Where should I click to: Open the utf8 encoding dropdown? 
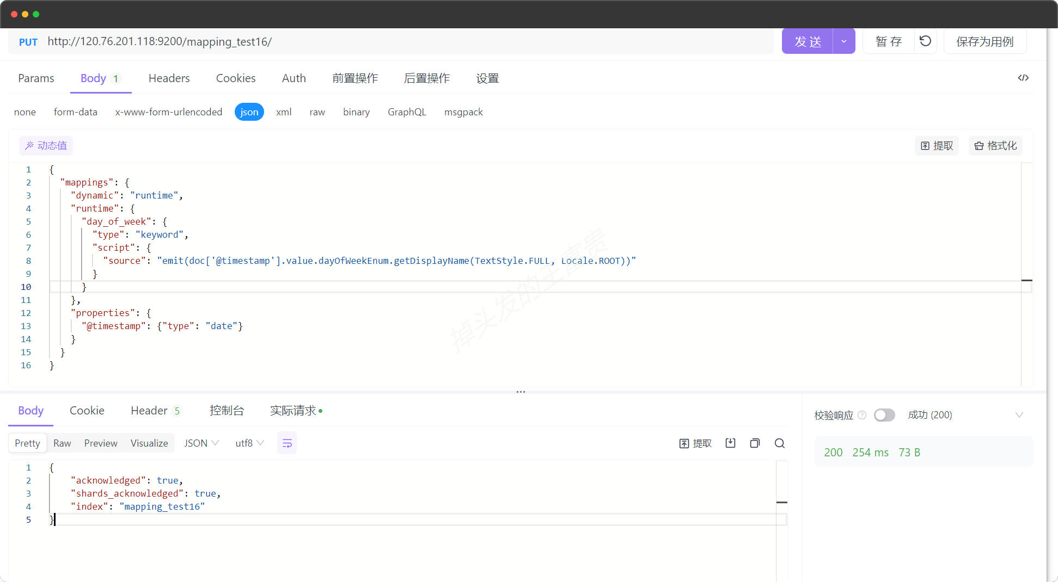click(249, 443)
